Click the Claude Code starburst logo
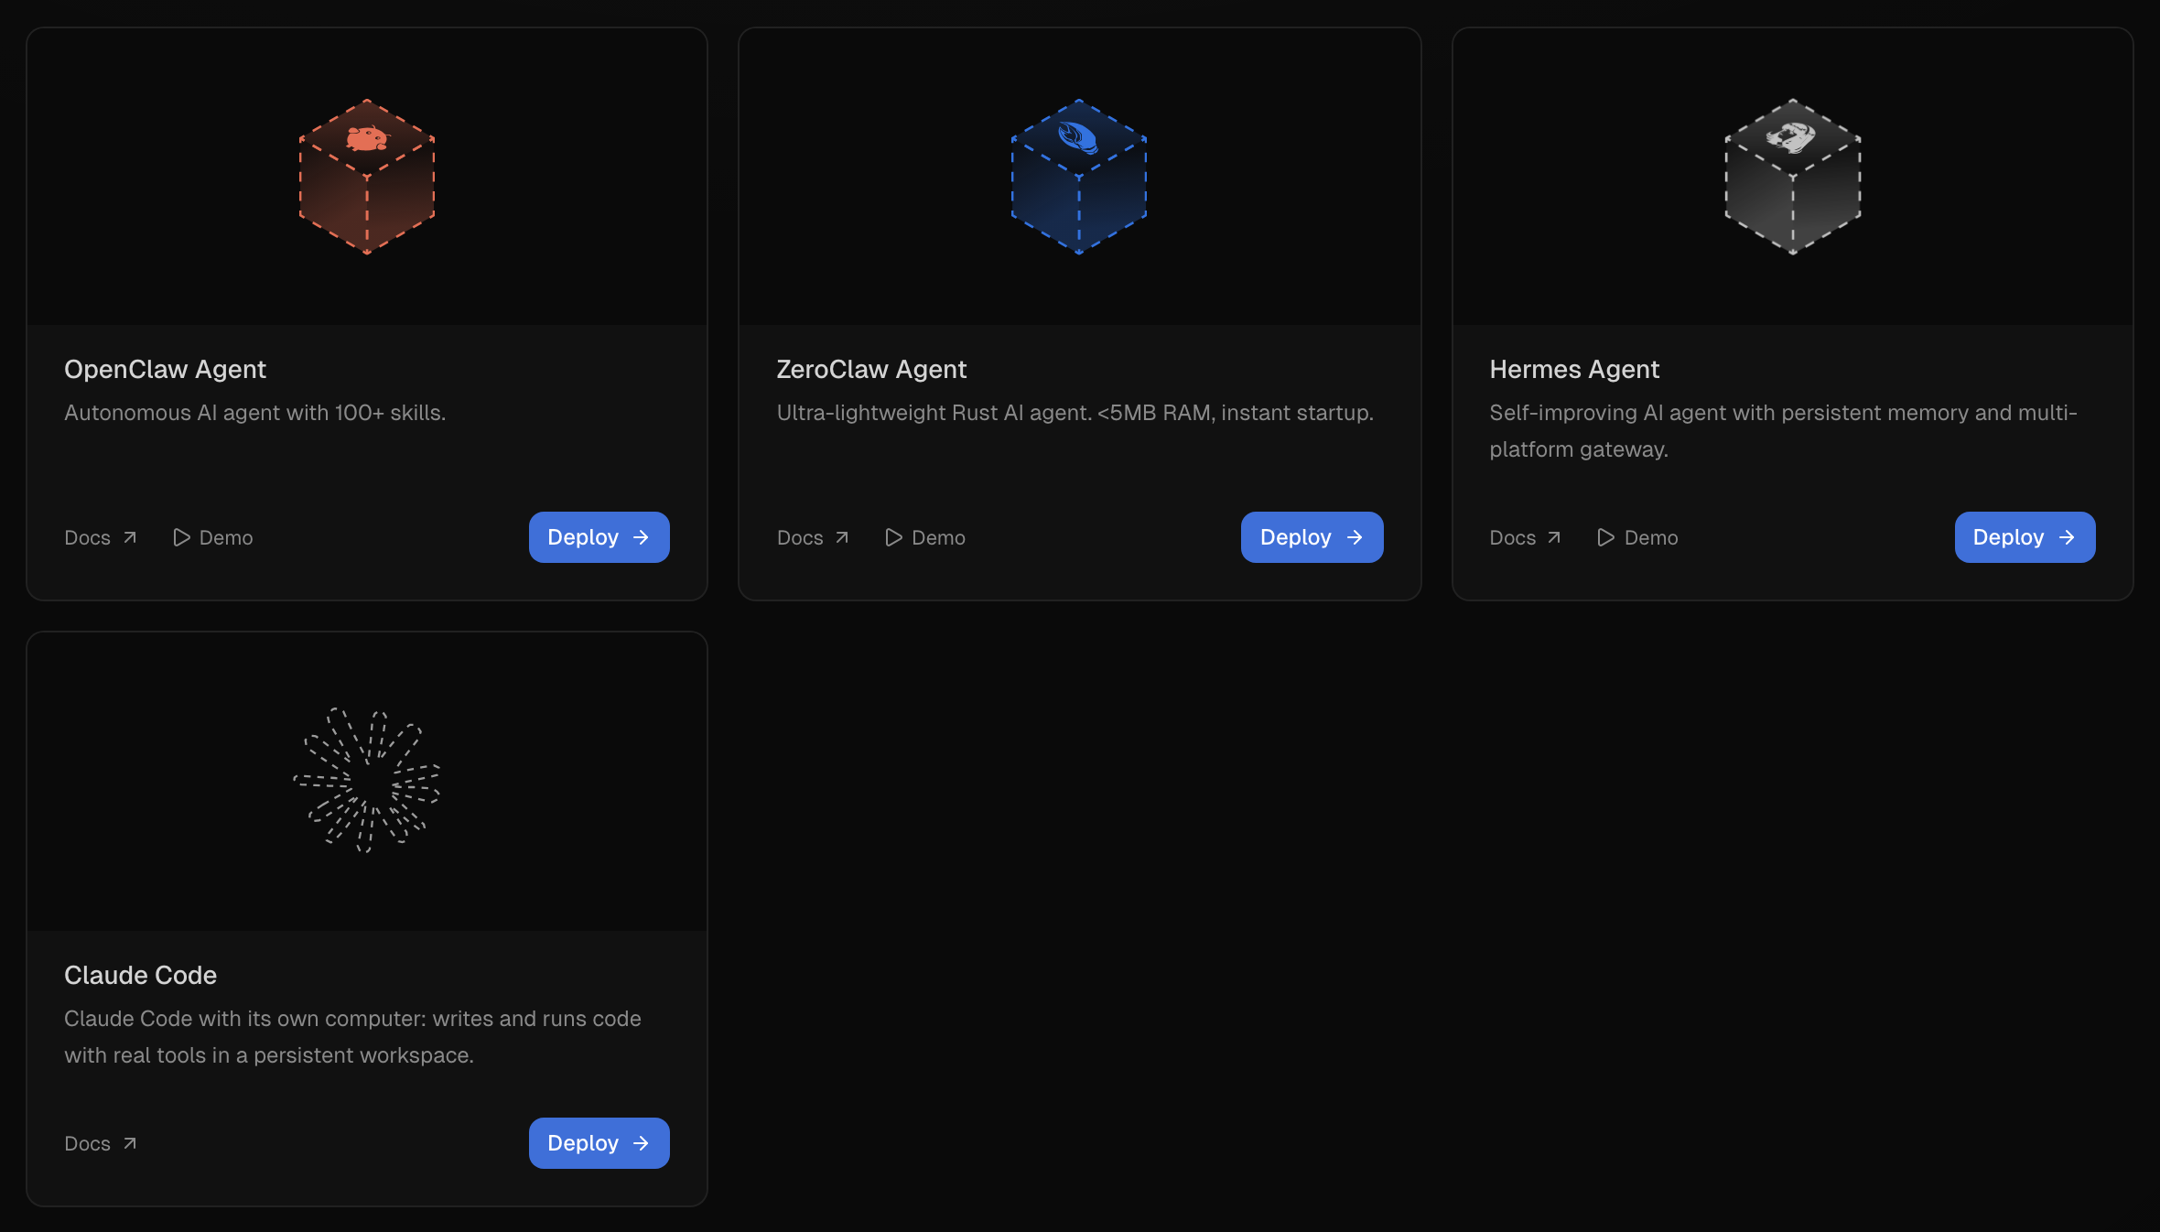This screenshot has height=1232, width=2160. click(x=367, y=781)
